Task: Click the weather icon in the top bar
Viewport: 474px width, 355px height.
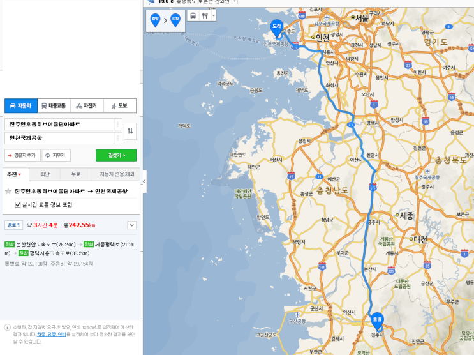Action: [x=151, y=2]
